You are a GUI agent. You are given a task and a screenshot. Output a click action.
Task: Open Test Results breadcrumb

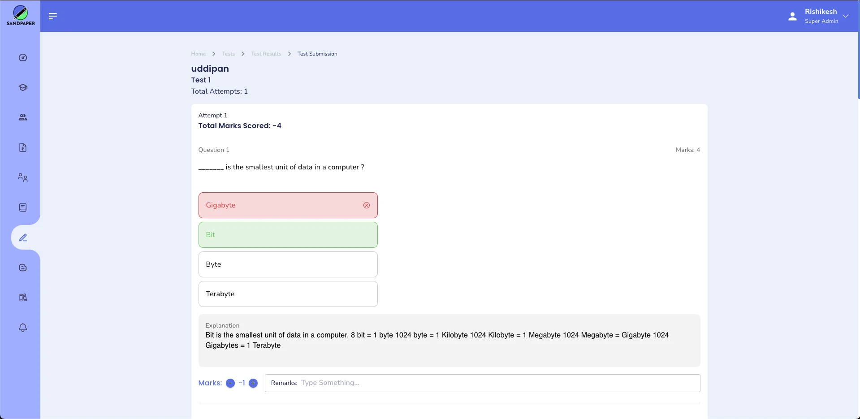(x=266, y=54)
